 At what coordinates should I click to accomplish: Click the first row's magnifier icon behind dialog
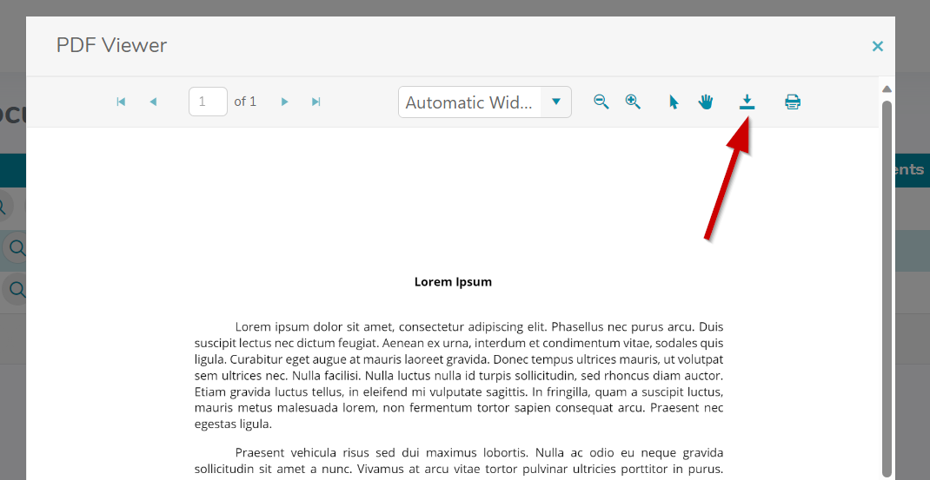[x=16, y=249]
